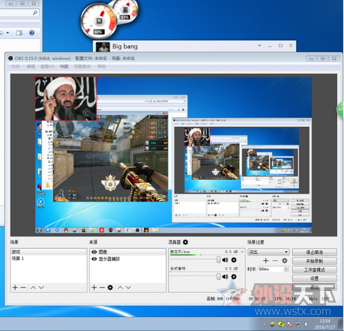Open the 编辑 menu in OBS
344x331 pixels.
[x=31, y=66]
